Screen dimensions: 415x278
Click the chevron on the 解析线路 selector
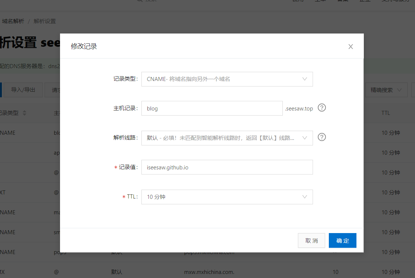305,138
